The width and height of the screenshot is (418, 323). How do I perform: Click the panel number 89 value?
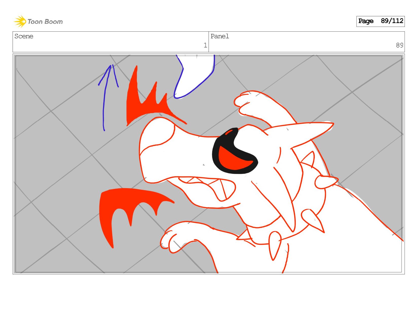[x=400, y=45]
